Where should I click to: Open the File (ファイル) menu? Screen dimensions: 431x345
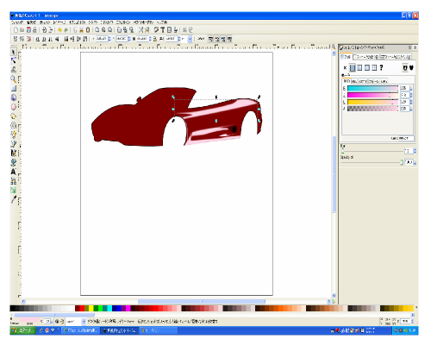[x=17, y=22]
